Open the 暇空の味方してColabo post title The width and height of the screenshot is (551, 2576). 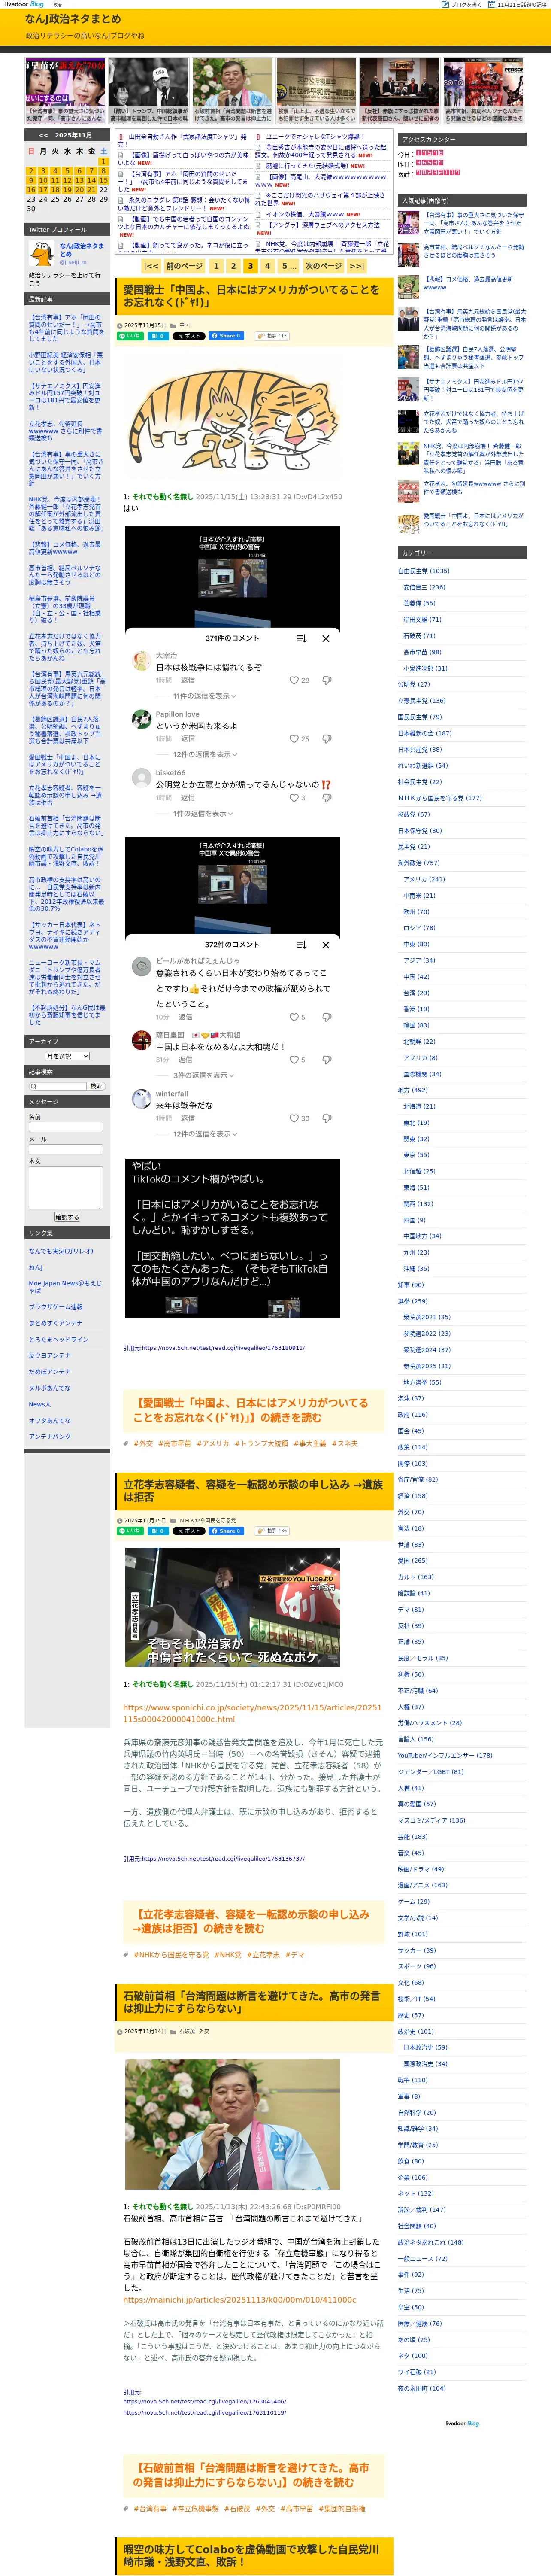pos(251,2556)
